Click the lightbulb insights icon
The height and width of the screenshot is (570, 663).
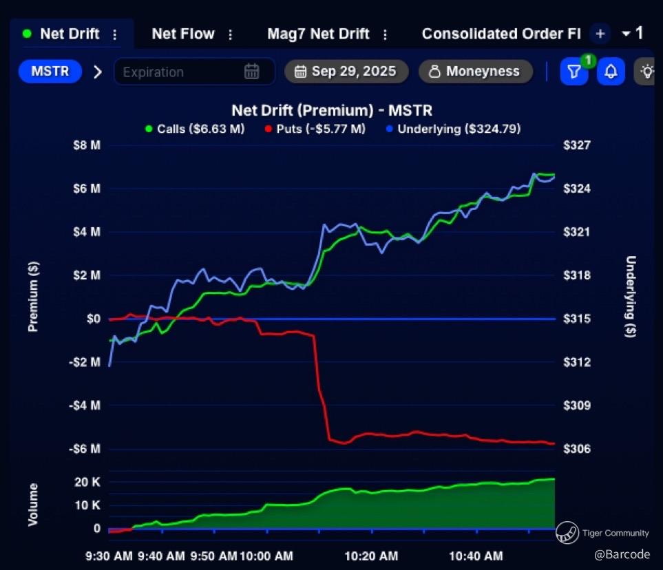646,71
